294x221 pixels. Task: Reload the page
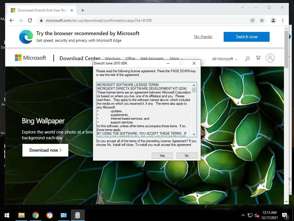(30, 20)
